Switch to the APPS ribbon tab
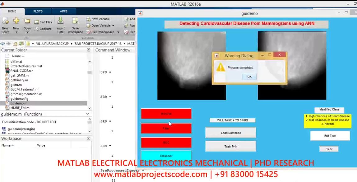The height and width of the screenshot is (182, 357). coord(63,11)
